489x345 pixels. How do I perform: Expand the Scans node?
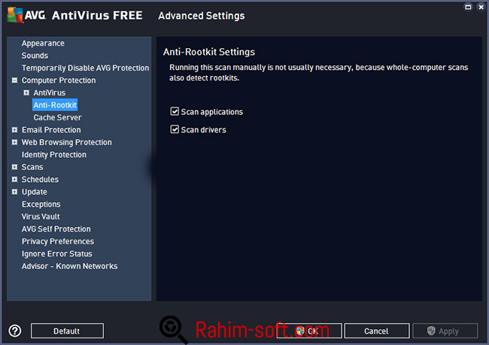(x=14, y=167)
